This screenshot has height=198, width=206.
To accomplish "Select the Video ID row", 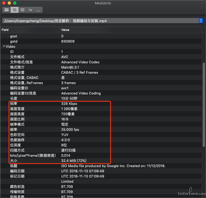I will point(101,52).
